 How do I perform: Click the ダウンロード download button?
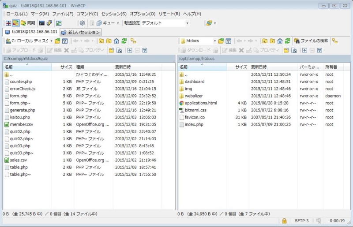pyautogui.click(x=195, y=50)
